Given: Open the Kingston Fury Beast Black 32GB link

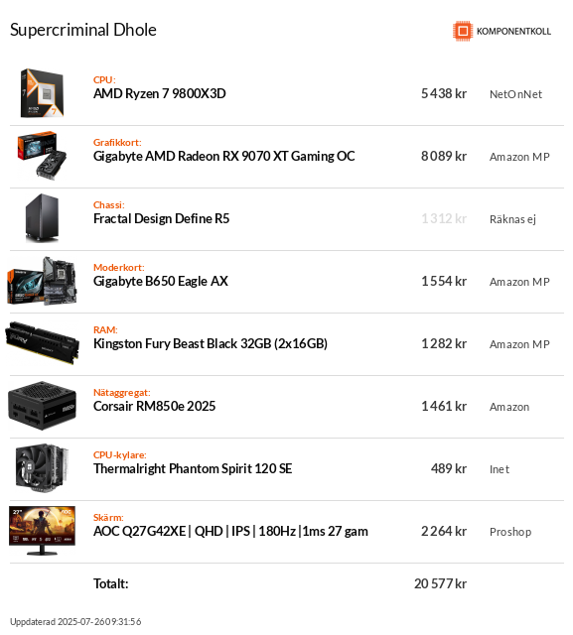Looking at the screenshot, I should coord(211,344).
